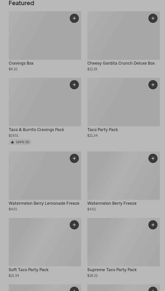The height and width of the screenshot is (291, 165).
Task: Add Soft Taco Party Pack
Action: 74,225
